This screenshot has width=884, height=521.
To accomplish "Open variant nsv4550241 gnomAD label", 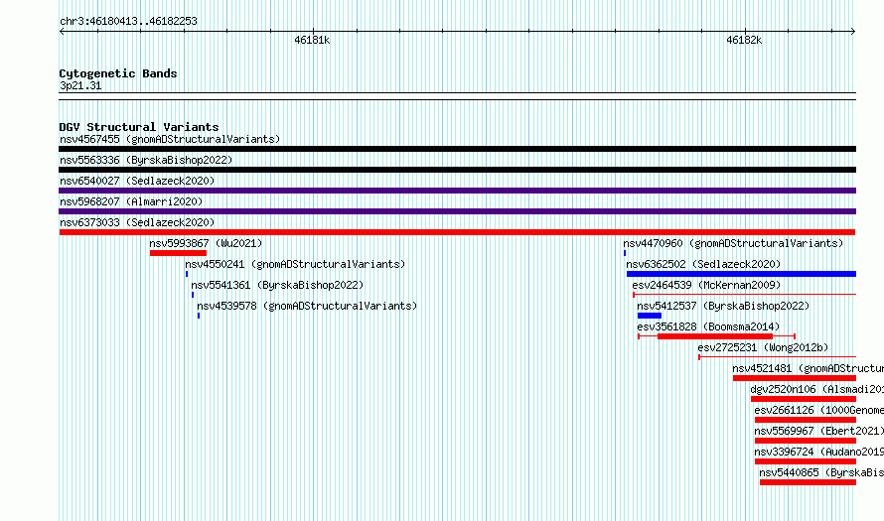I will coord(295,264).
